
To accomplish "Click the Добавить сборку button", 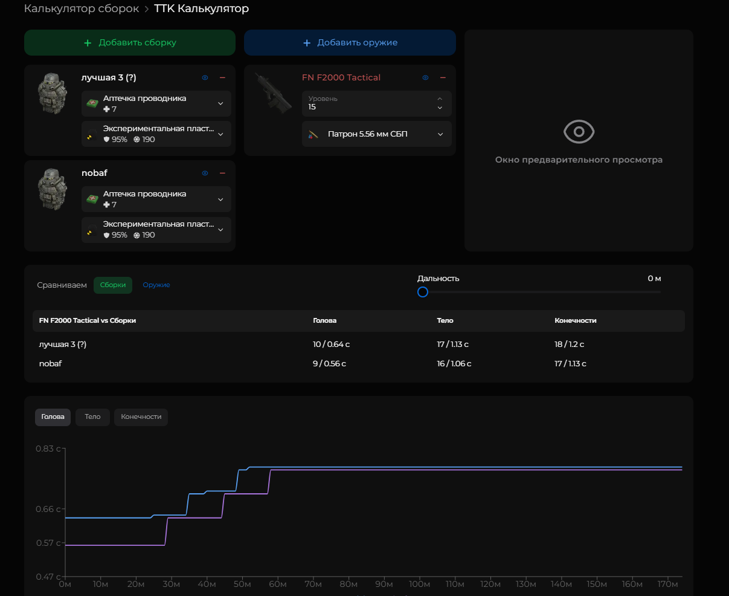I will coord(130,43).
